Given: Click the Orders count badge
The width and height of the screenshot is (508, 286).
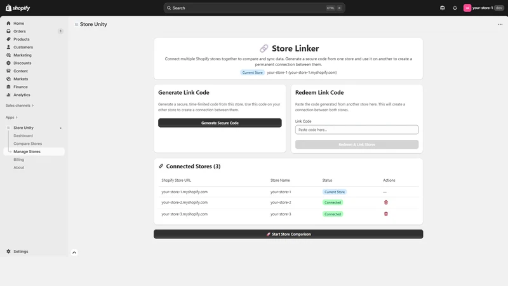Looking at the screenshot, I should click(60, 31).
